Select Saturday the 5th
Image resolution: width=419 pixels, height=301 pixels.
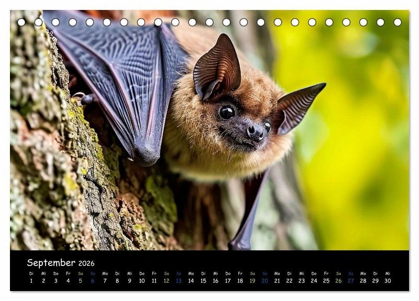pyautogui.click(x=81, y=281)
